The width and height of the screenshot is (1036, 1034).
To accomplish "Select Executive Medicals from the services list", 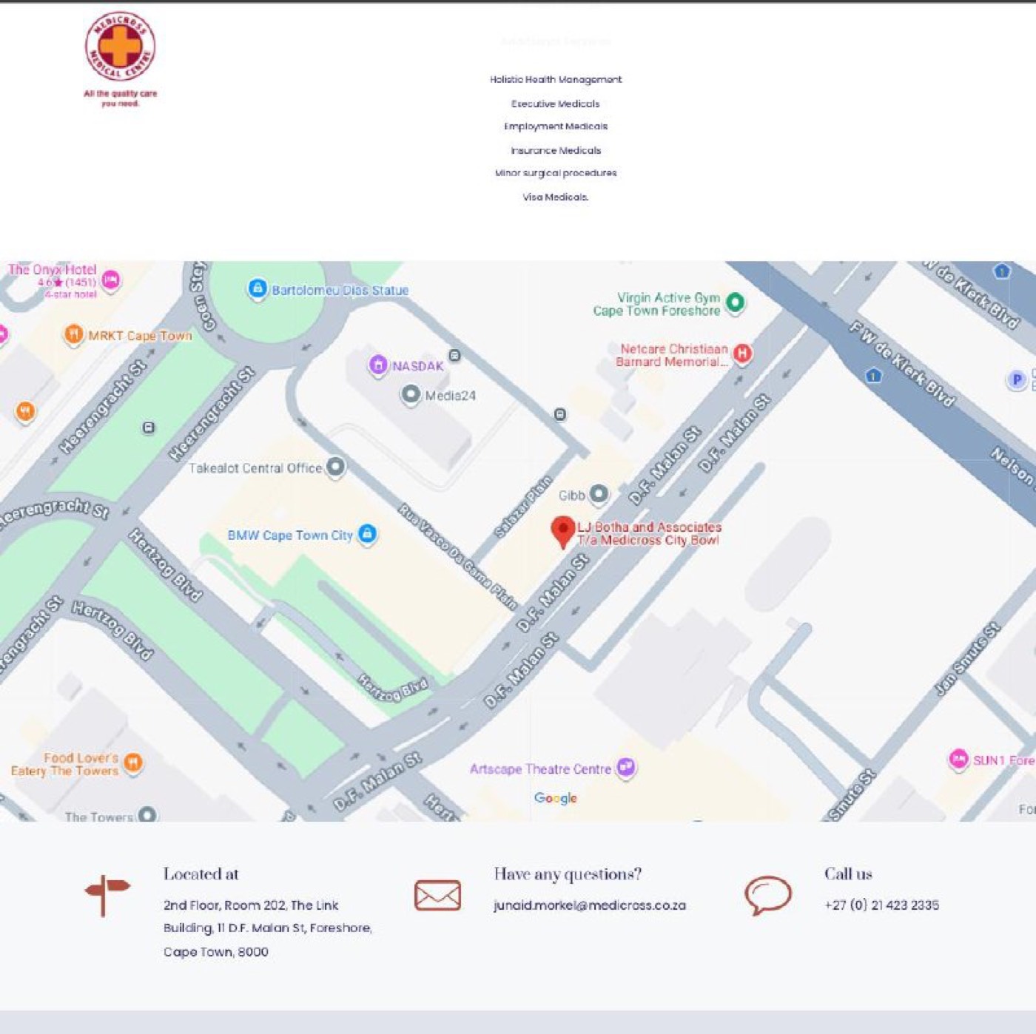I will click(x=555, y=103).
